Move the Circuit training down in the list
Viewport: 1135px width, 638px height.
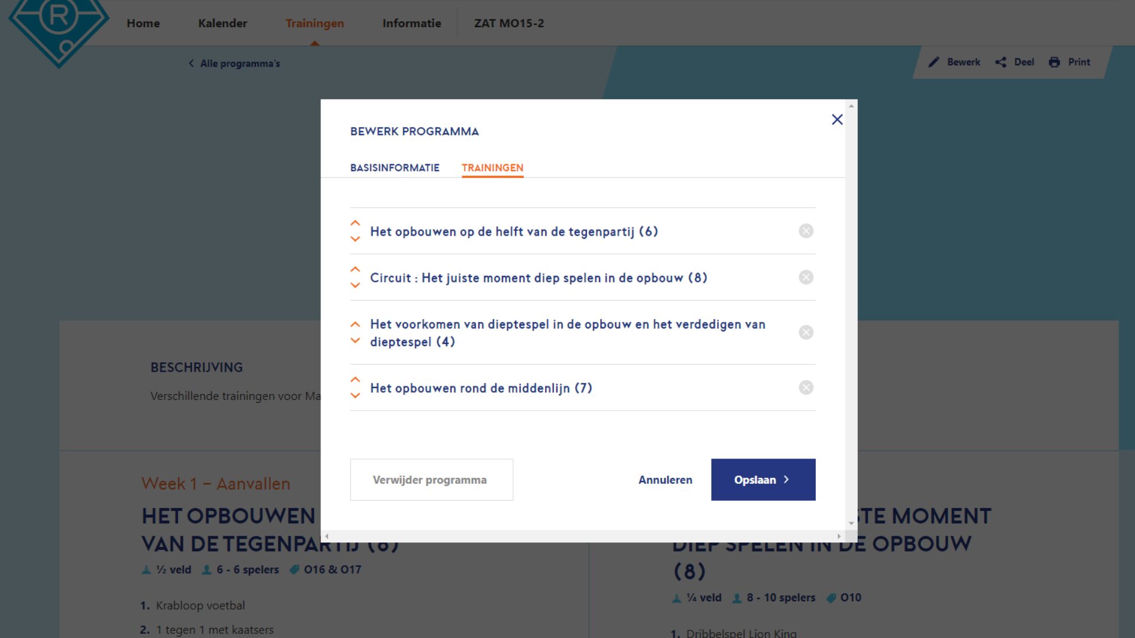click(355, 286)
